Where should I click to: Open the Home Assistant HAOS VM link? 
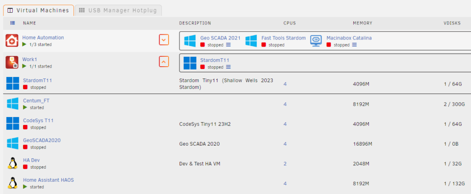pos(49,180)
